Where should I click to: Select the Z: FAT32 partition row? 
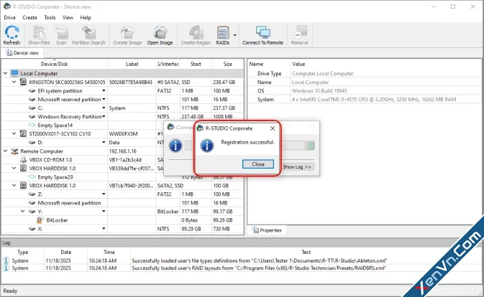tap(122, 194)
